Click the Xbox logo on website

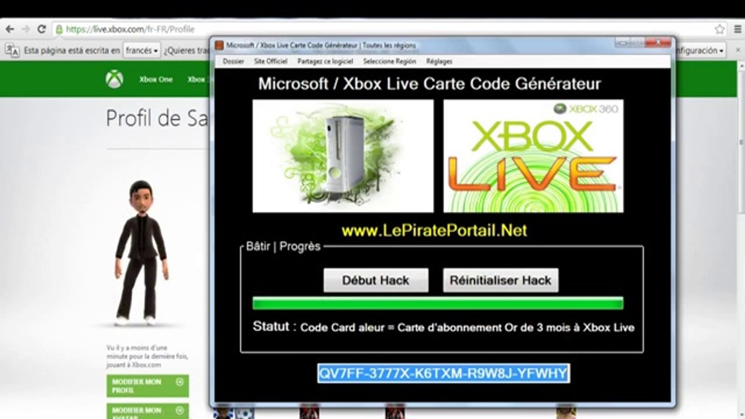coord(115,79)
